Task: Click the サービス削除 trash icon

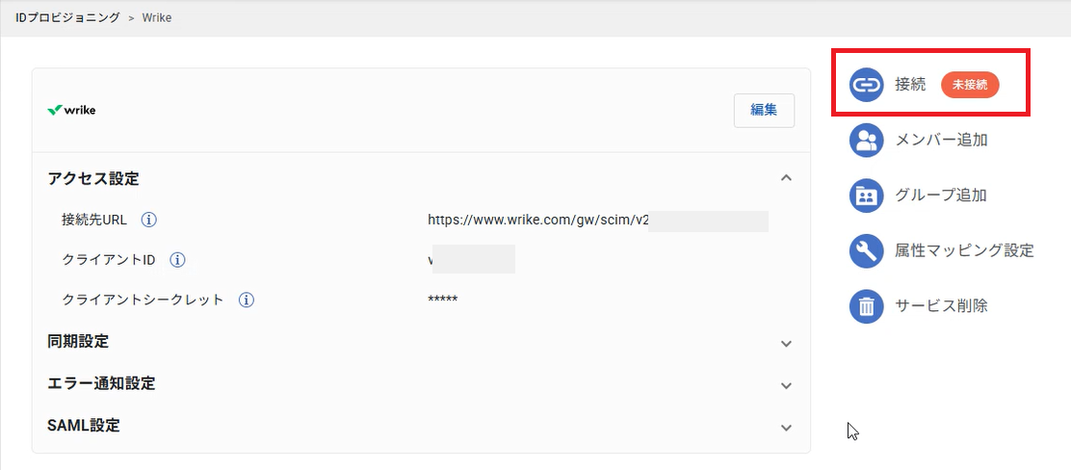Action: pyautogui.click(x=866, y=306)
